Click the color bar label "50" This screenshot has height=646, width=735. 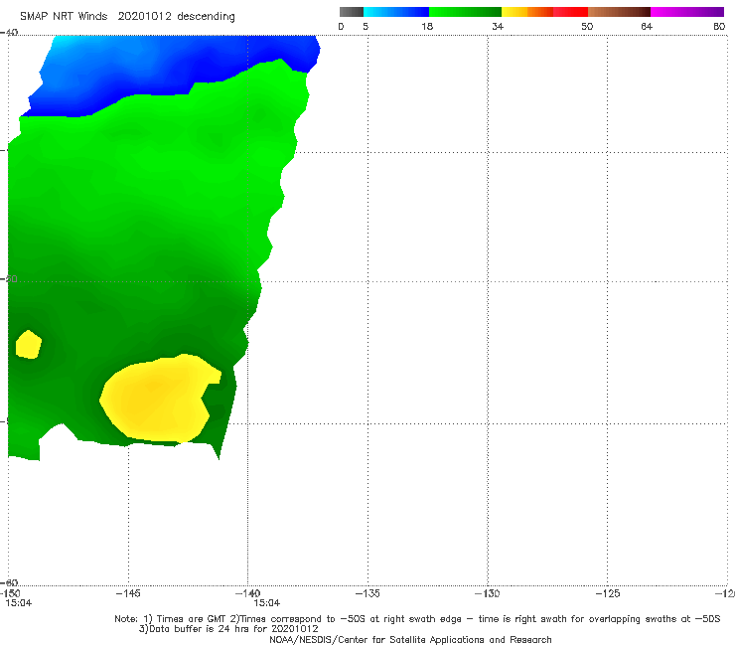pos(587,26)
